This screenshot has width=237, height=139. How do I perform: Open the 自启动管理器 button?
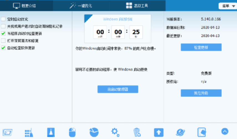[118, 89]
